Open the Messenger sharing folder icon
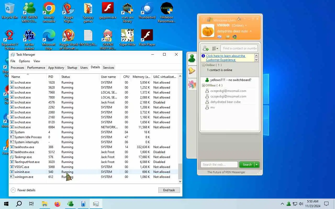335x209 pixels. tap(227, 37)
